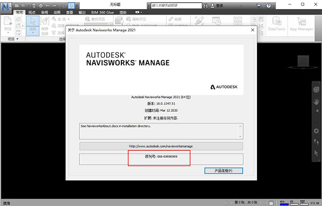
Task: Select the Pan hand tool on navigation bar
Action: click(x=316, y=102)
